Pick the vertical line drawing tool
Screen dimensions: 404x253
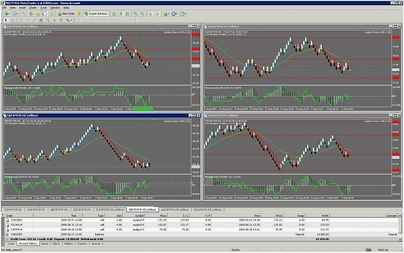[x=21, y=20]
